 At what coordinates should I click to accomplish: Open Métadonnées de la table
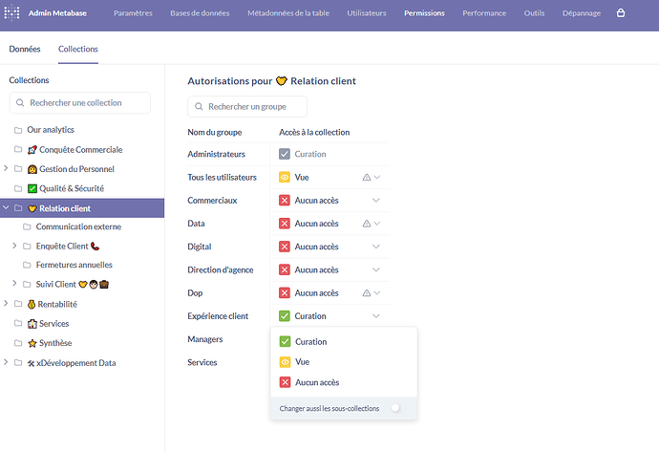(x=288, y=13)
